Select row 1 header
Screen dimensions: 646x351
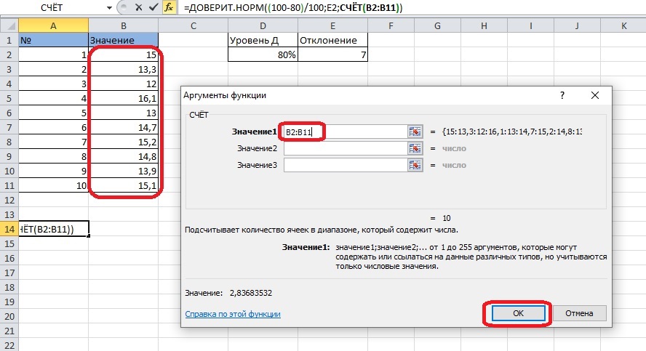(9, 40)
